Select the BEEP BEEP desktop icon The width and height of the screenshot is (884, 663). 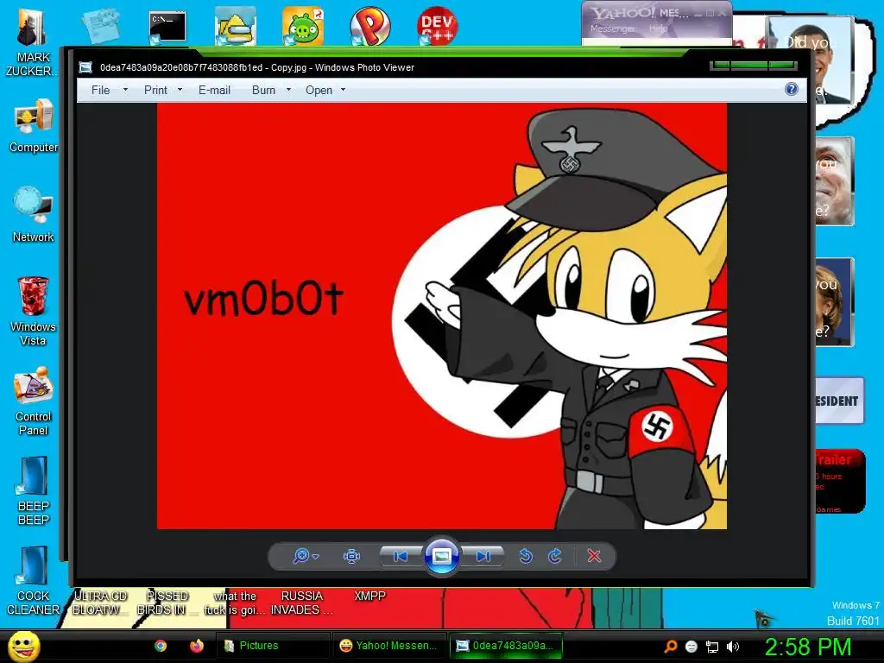click(x=34, y=491)
